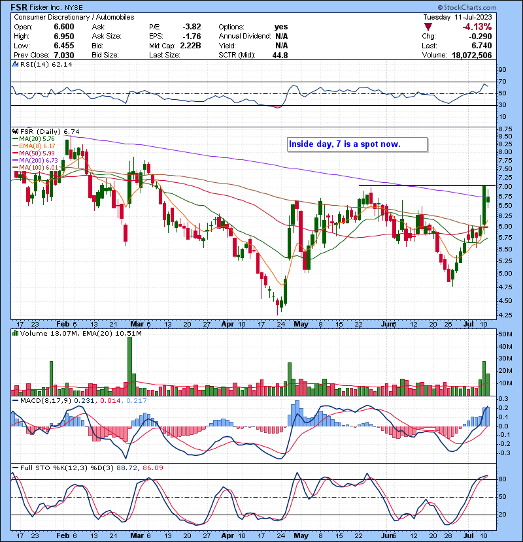
Task: Click the Annual Dividend N/A value
Action: pos(281,37)
